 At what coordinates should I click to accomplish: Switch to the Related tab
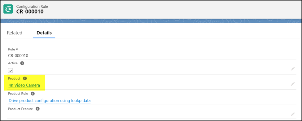15,33
